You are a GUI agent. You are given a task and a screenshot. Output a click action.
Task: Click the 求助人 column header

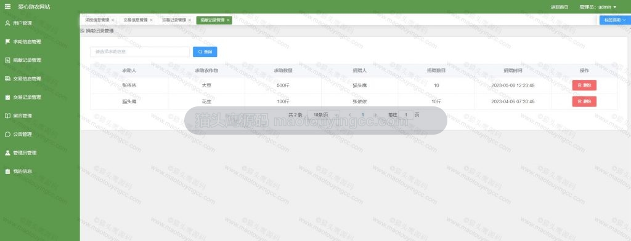point(129,70)
